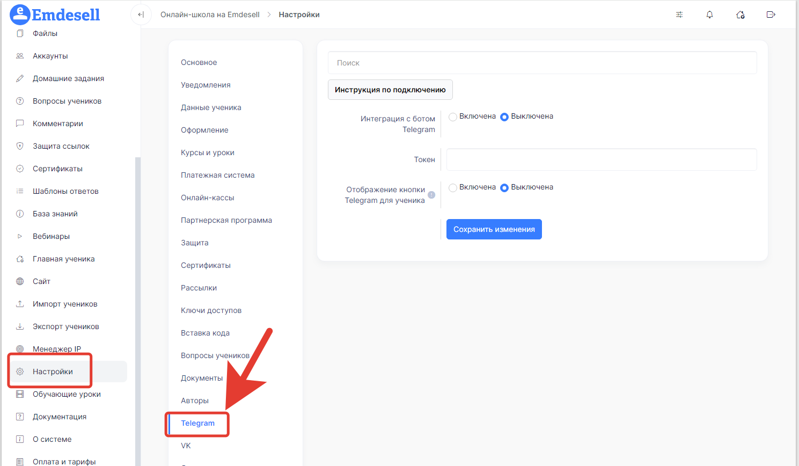Click Инструкция по подключению button
Viewport: 799px width, 466px height.
point(390,90)
